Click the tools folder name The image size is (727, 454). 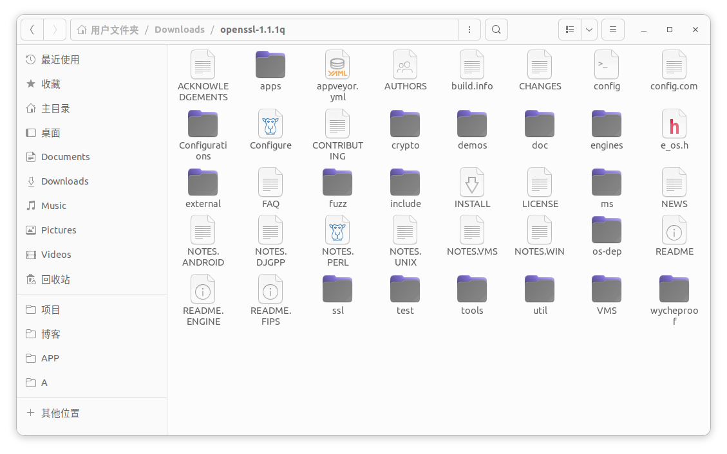(472, 311)
